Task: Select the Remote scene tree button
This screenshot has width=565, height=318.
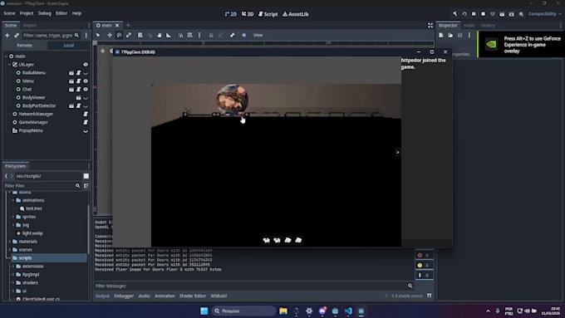Action: pyautogui.click(x=24, y=46)
